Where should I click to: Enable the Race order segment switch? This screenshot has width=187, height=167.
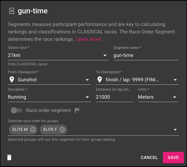(x=16, y=110)
